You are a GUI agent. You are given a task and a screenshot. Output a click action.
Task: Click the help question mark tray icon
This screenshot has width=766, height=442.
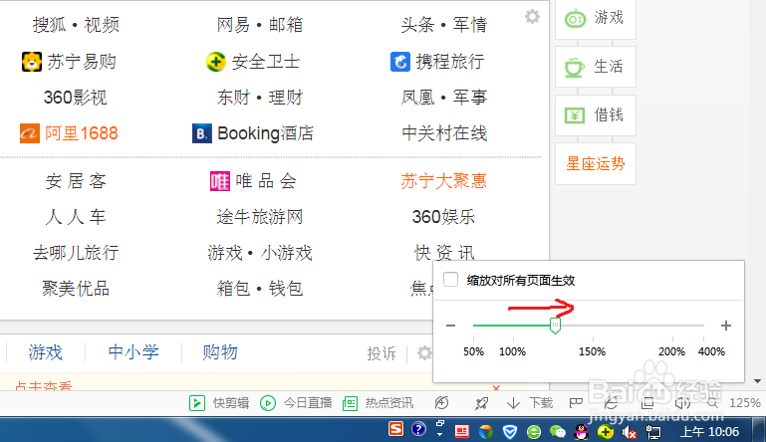tap(418, 429)
